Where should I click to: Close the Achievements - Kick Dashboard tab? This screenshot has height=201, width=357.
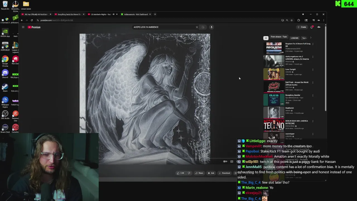coord(150,14)
